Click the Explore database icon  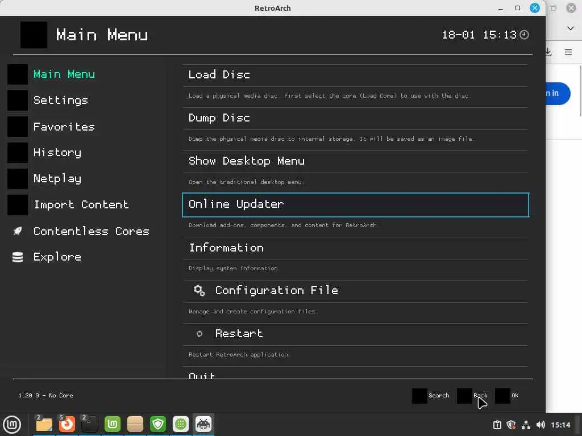(18, 257)
